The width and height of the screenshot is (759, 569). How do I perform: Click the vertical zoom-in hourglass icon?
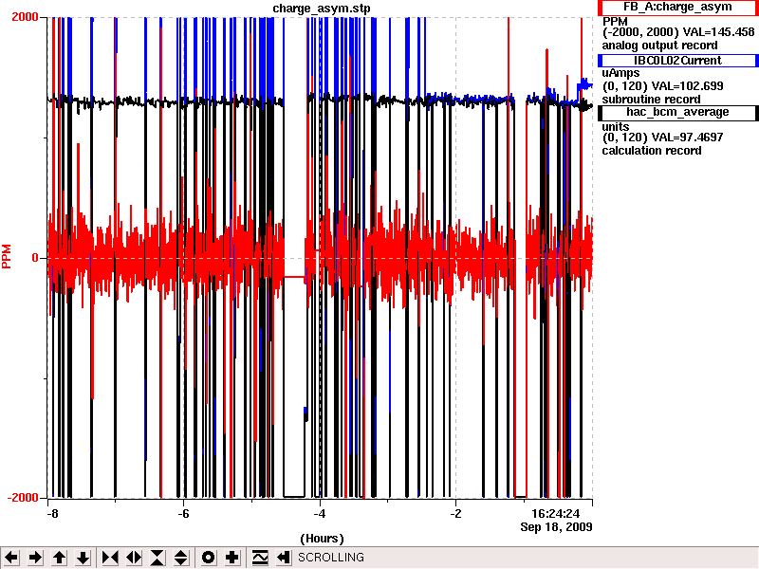tap(157, 558)
